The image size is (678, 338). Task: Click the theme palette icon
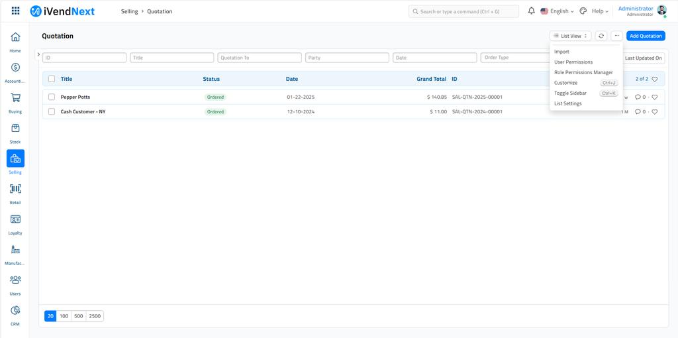(583, 11)
